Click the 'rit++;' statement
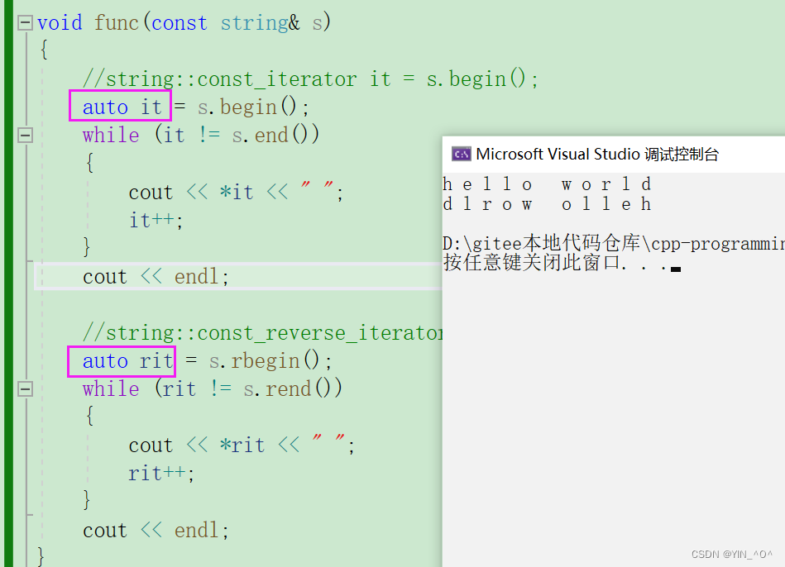This screenshot has width=785, height=567. (162, 474)
